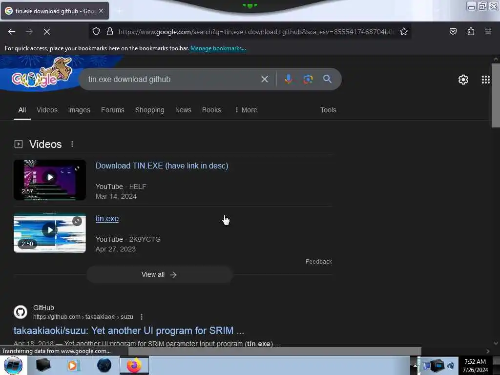Screen dimensions: 500x375
Task: Switch to the News search tab
Action: [x=183, y=110]
